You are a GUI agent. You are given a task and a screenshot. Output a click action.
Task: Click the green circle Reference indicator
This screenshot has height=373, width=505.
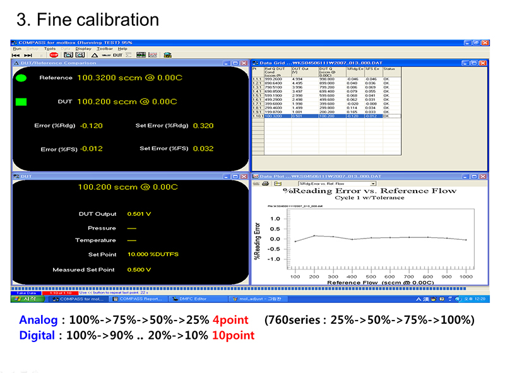pyautogui.click(x=21, y=78)
